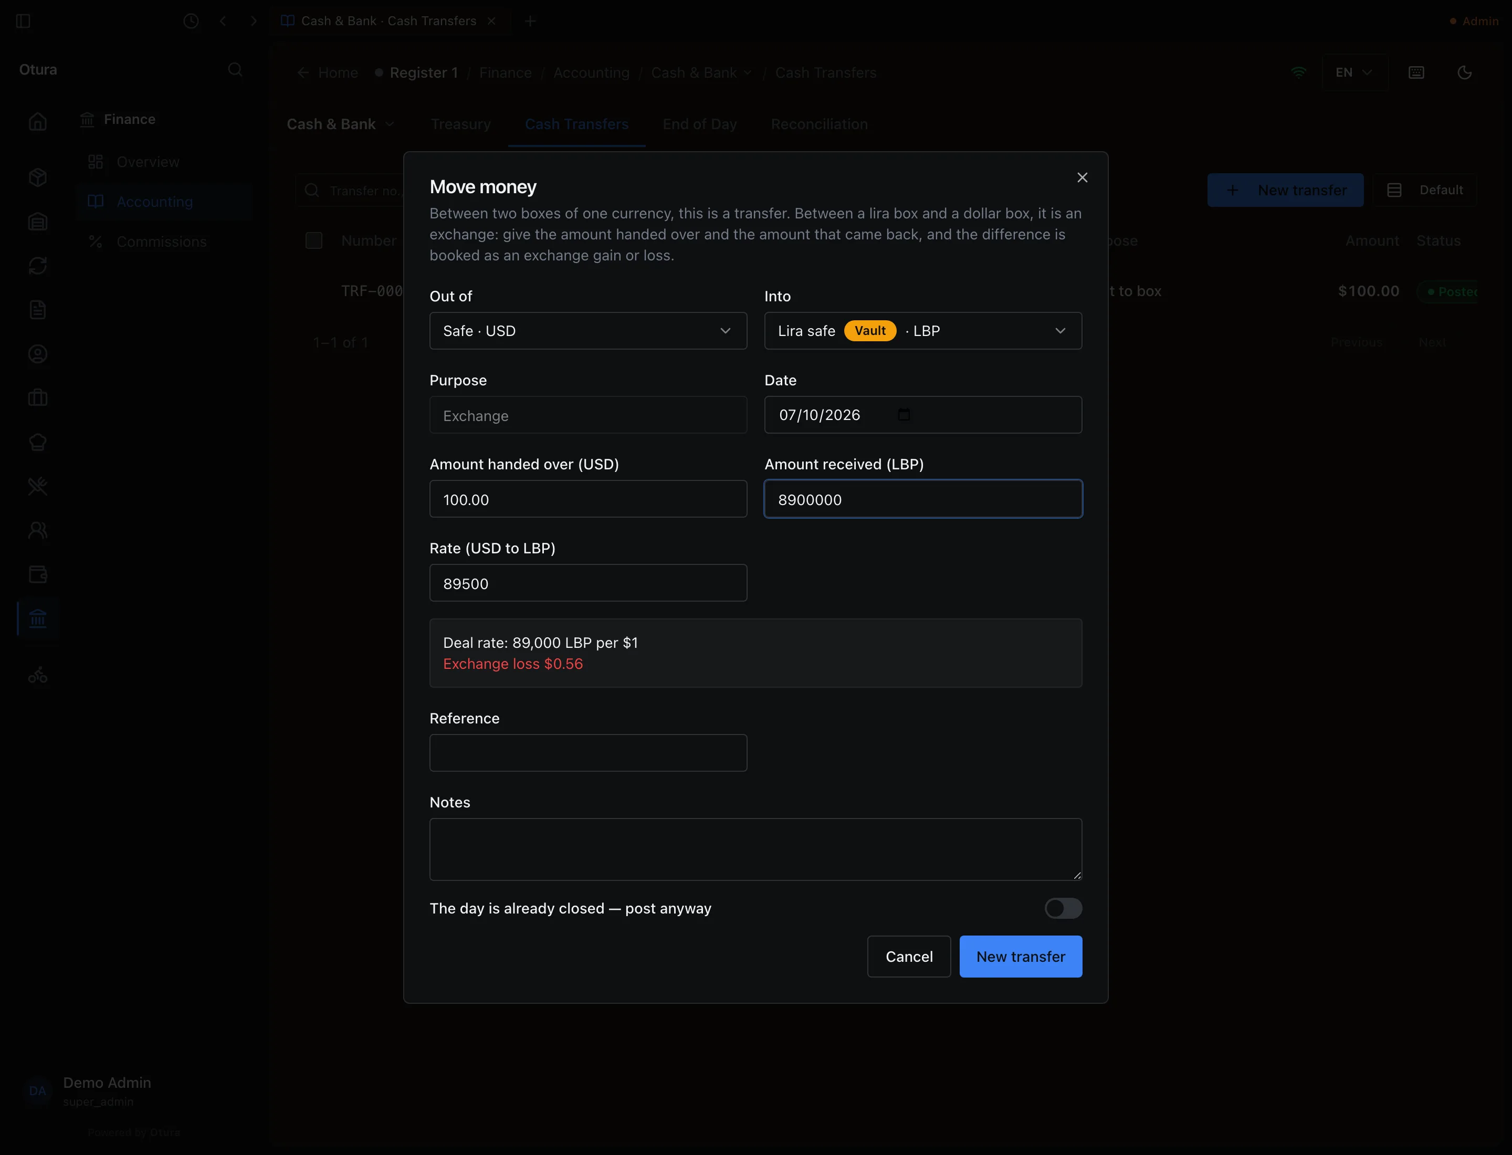The image size is (1512, 1155).
Task: Open the chef hat icon in sidebar
Action: tap(38, 442)
